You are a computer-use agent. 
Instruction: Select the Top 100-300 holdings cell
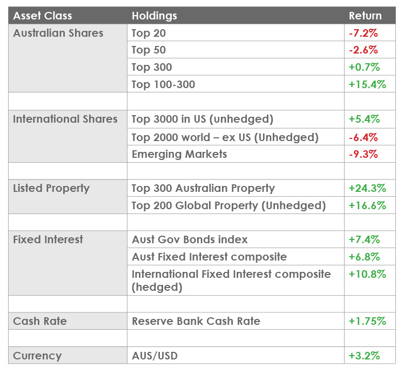pyautogui.click(x=164, y=84)
